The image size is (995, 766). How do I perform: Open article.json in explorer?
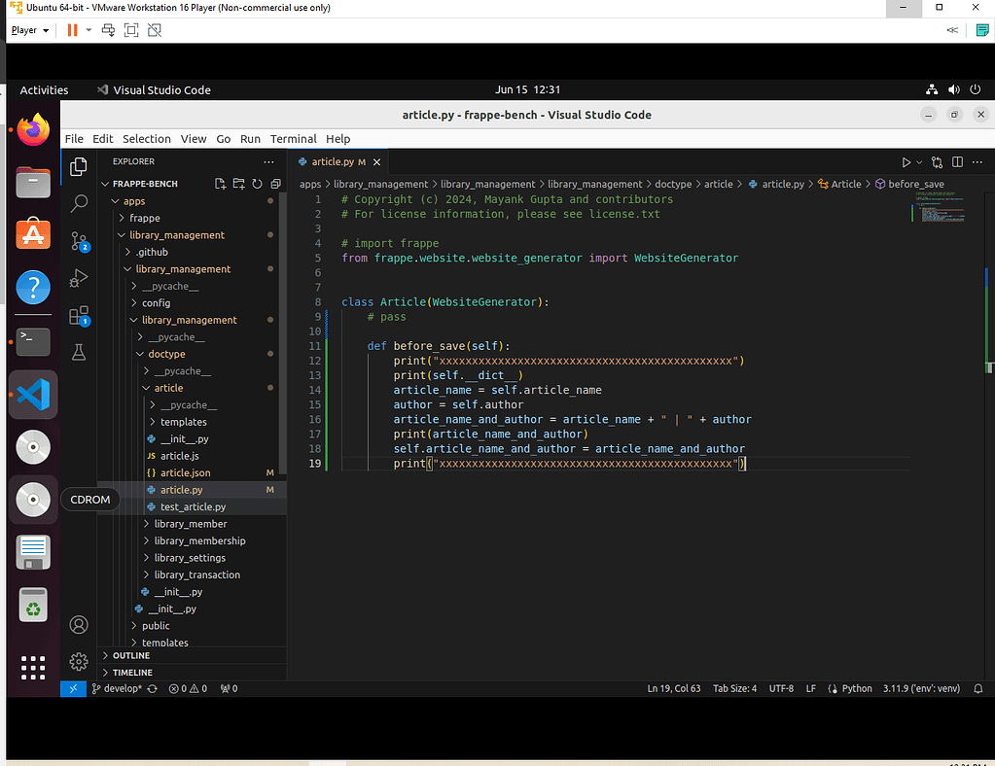[x=186, y=473]
